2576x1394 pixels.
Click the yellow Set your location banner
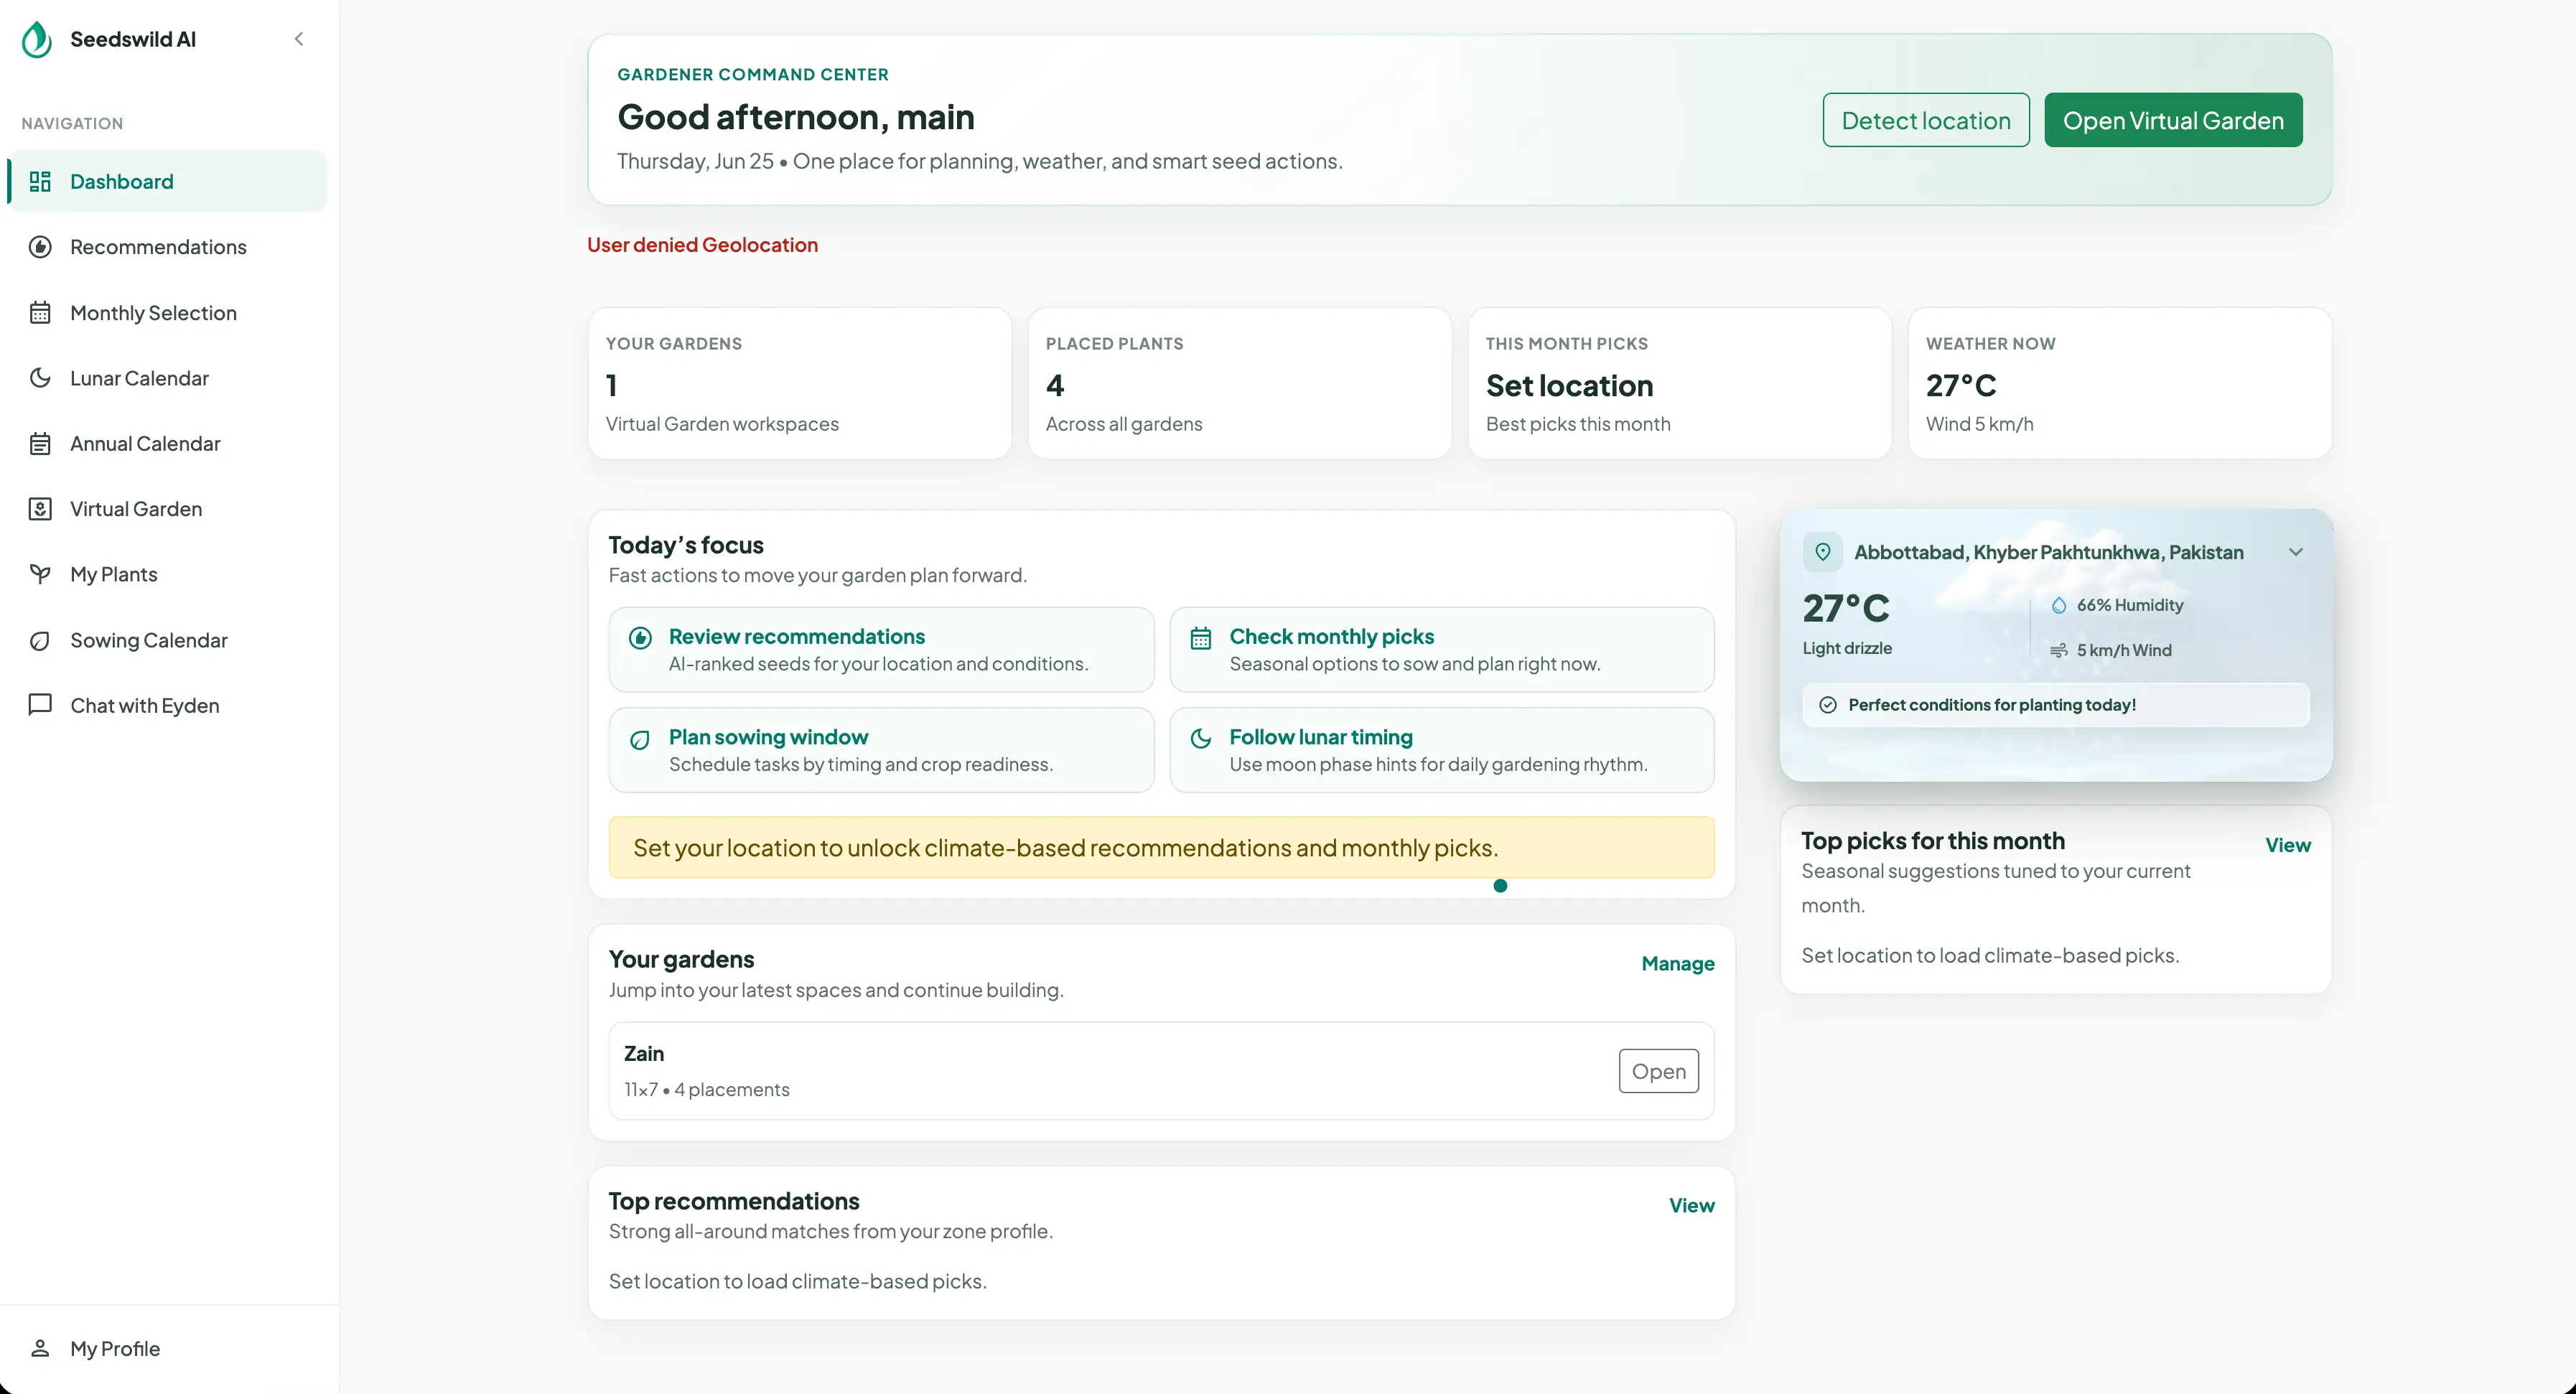(x=1162, y=848)
